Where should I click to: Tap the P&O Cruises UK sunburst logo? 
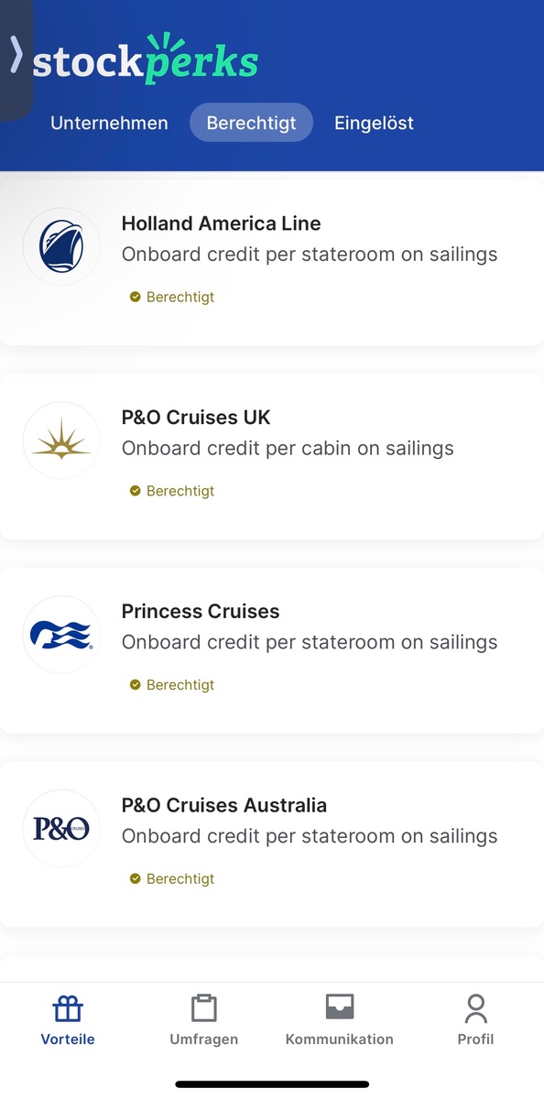(x=61, y=441)
